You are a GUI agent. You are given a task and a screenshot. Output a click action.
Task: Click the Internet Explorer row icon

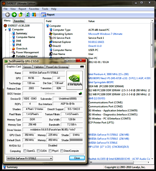(x=51, y=42)
